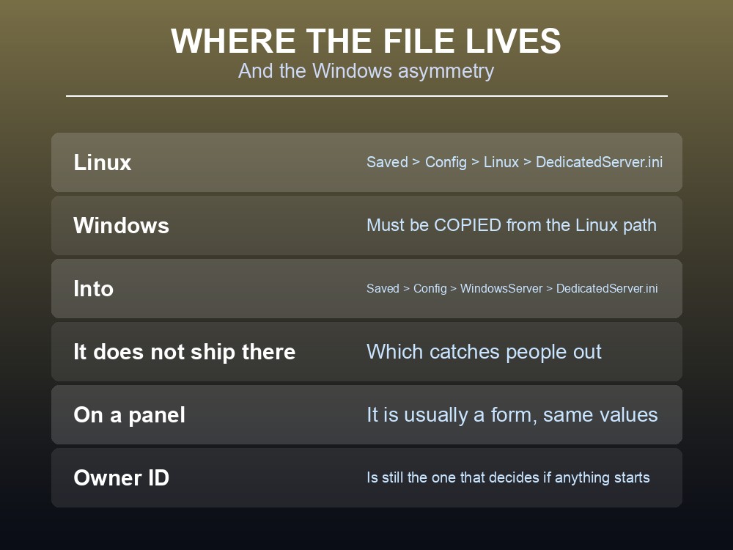Click Which catches people out text
Screen dimensions: 733x550
tap(484, 352)
